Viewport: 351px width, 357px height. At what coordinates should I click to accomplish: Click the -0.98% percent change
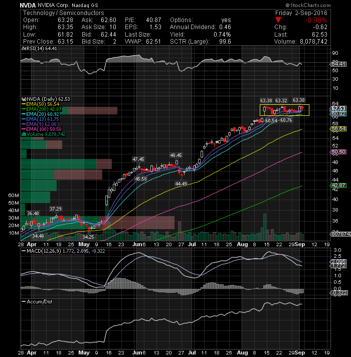316,20
